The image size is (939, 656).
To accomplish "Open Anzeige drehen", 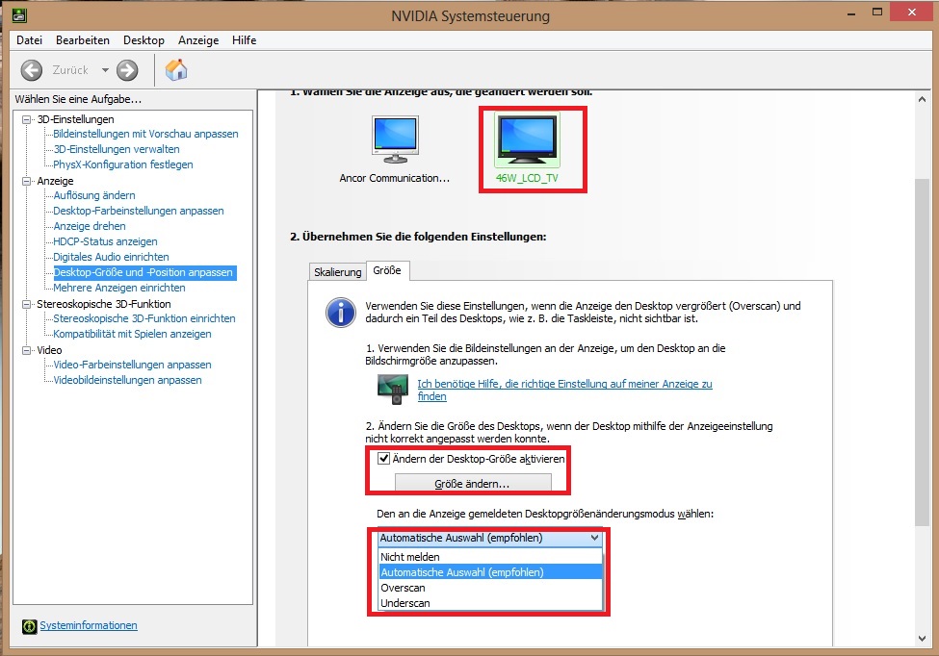I will pos(90,226).
